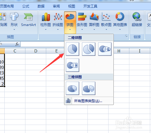Insert an area chart (面积图) icon
Image resolution: width=151 pixels, height=133 pixels.
tap(94, 16)
